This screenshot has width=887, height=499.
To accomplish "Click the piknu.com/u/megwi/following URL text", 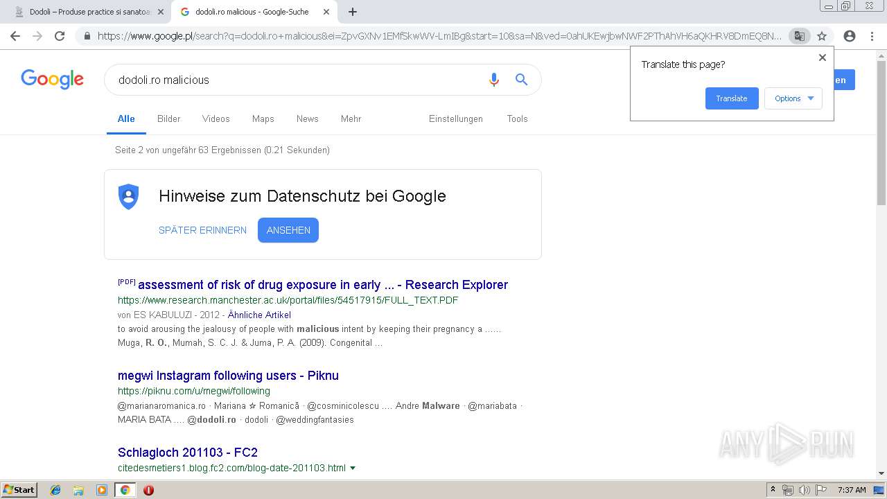I will click(194, 392).
